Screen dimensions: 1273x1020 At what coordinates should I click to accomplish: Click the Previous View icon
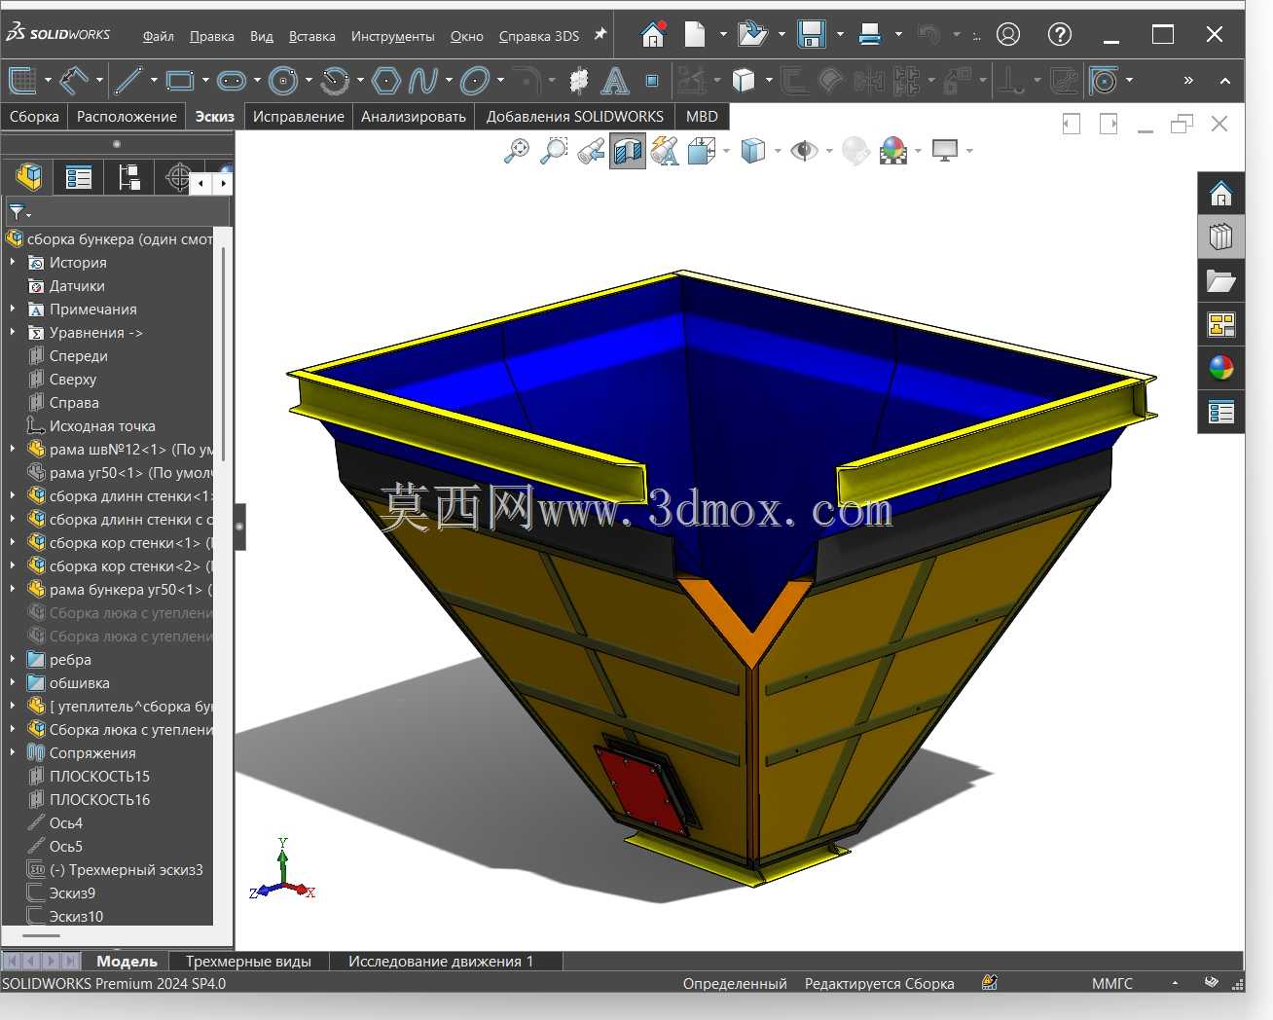coord(591,151)
